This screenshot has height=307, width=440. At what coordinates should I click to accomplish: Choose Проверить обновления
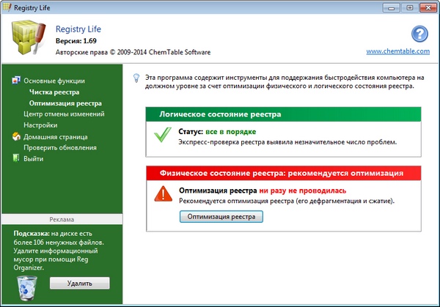coord(60,147)
